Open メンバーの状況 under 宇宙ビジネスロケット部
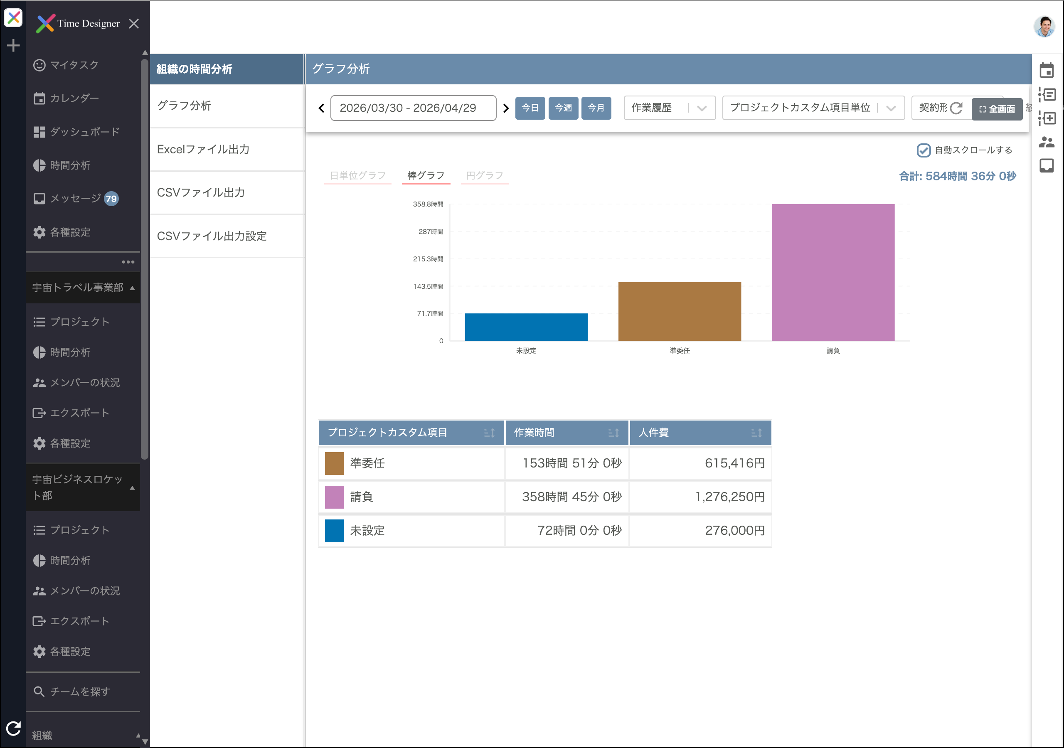1064x748 pixels. [83, 591]
